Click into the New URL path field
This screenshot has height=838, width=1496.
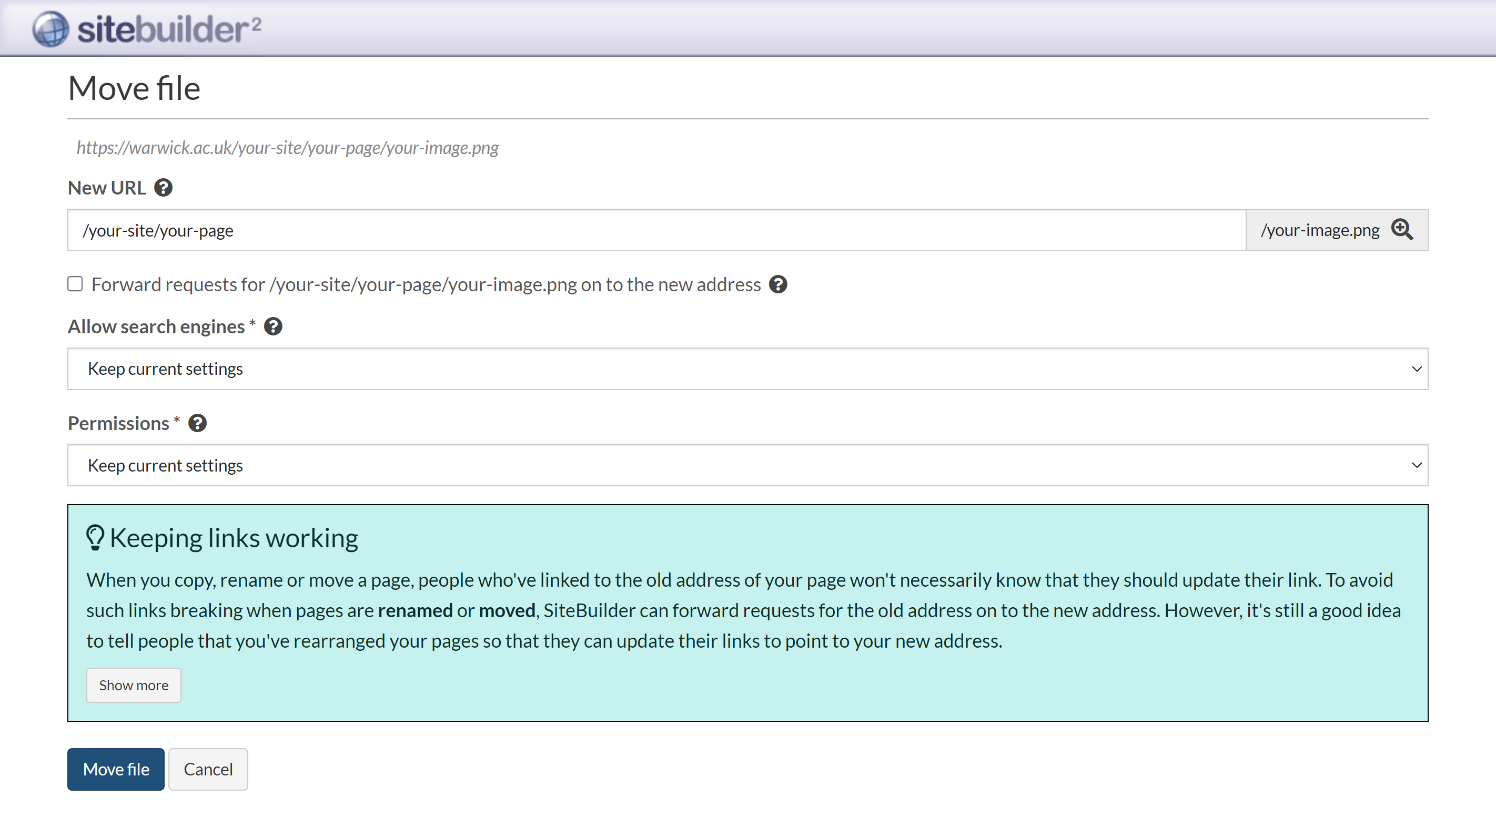pyautogui.click(x=656, y=230)
